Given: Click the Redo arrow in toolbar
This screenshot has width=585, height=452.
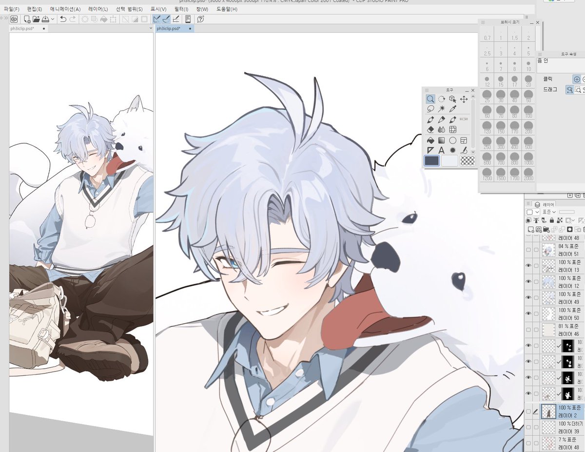Looking at the screenshot, I should [x=73, y=19].
